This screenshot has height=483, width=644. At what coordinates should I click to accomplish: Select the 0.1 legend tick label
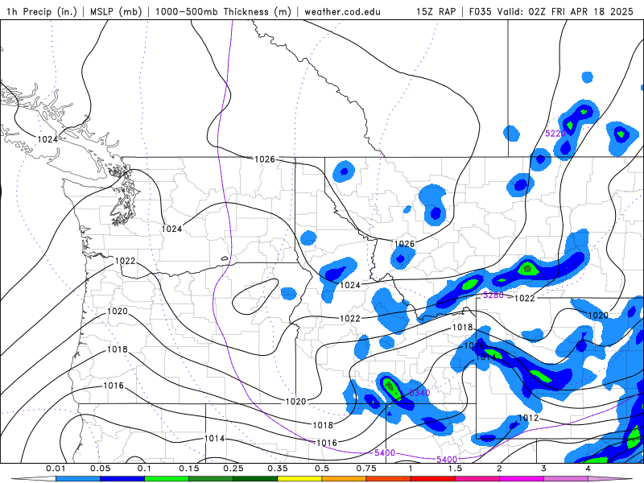click(x=144, y=469)
